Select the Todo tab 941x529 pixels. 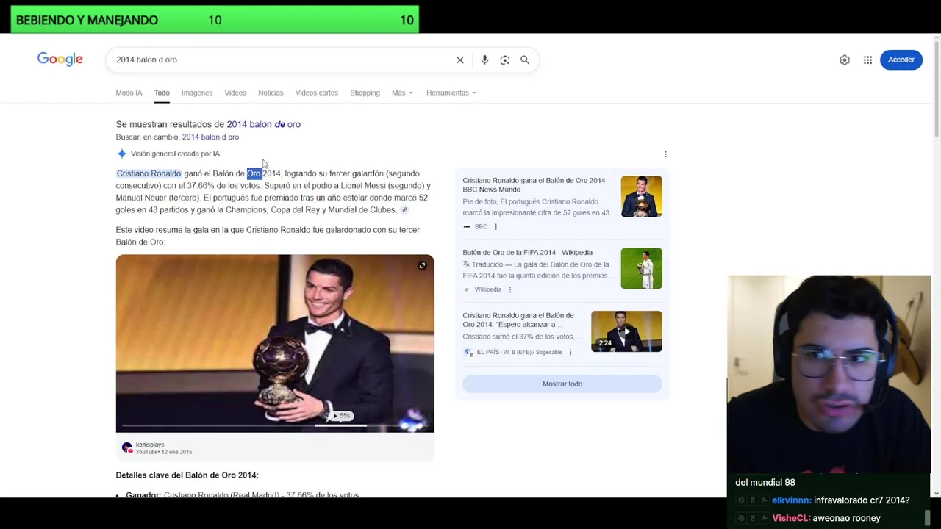point(162,93)
